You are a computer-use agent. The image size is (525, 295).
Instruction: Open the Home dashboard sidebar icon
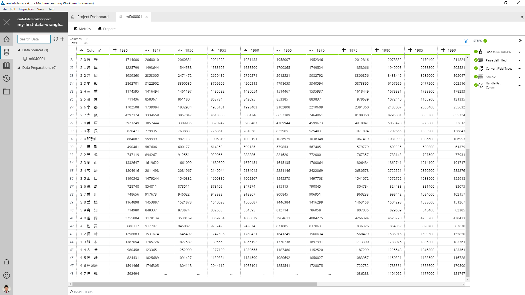7,39
